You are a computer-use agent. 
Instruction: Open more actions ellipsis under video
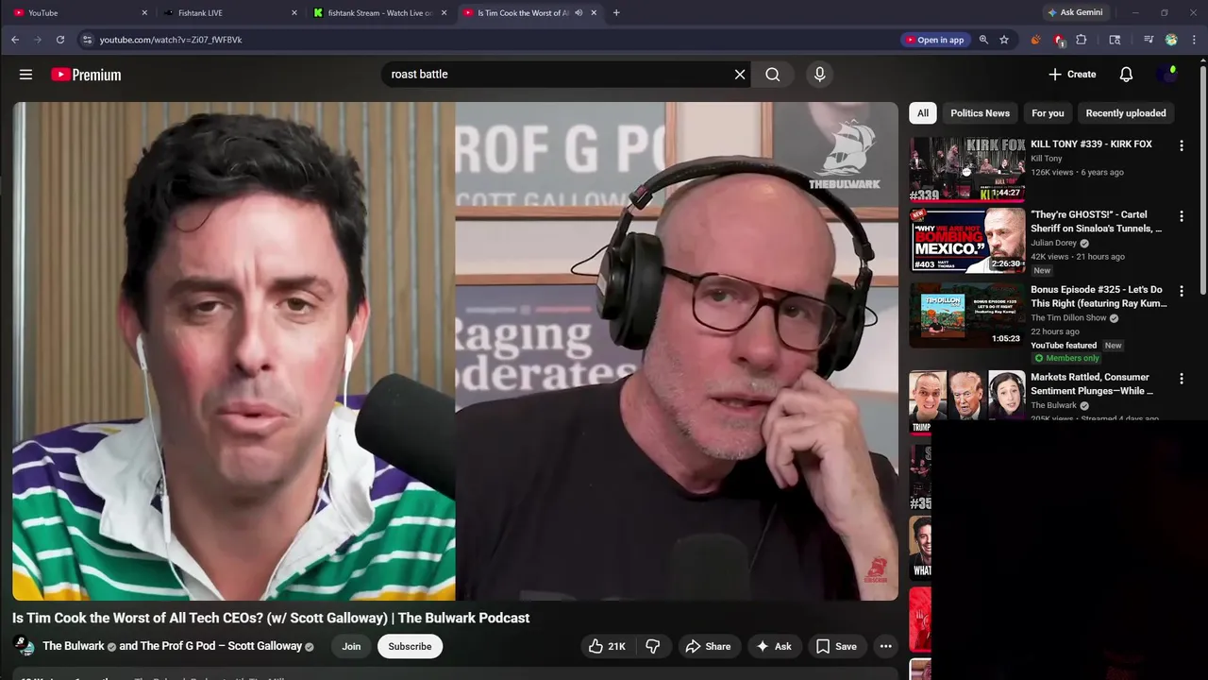pos(885,646)
